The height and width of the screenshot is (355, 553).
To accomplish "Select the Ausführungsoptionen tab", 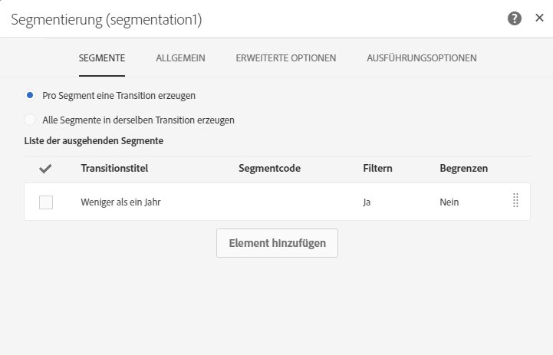I will 422,58.
